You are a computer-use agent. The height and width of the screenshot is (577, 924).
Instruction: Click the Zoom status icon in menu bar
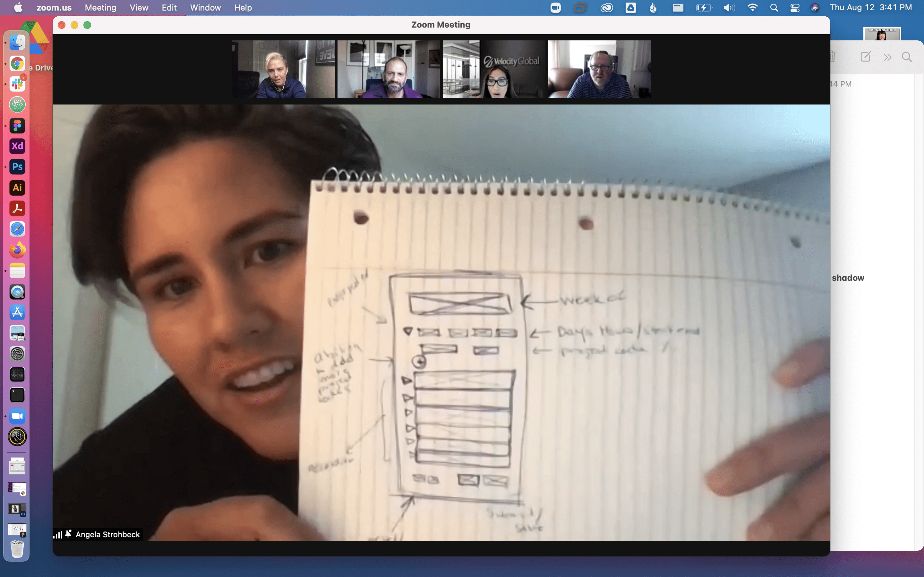point(556,8)
